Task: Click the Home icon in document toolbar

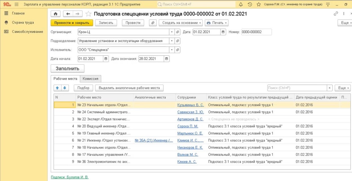Action: point(55,14)
